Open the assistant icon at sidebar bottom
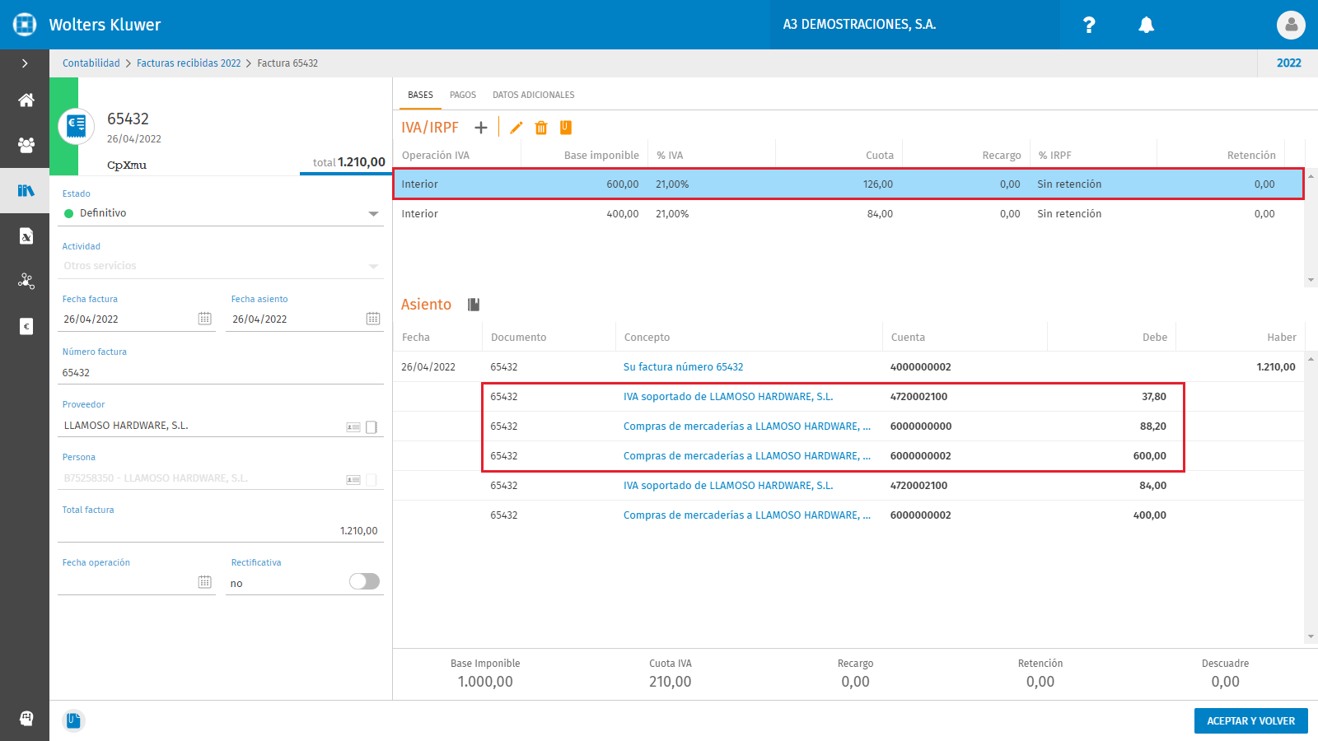The width and height of the screenshot is (1318, 741). [x=26, y=718]
